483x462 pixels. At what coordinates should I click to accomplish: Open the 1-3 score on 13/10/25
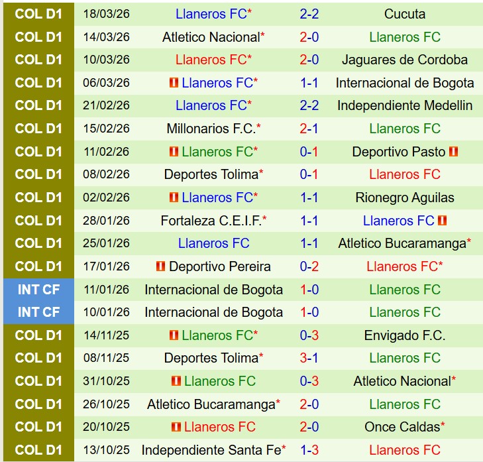point(309,450)
